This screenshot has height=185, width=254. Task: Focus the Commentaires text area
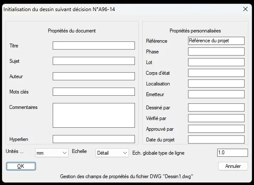pyautogui.click(x=94, y=115)
